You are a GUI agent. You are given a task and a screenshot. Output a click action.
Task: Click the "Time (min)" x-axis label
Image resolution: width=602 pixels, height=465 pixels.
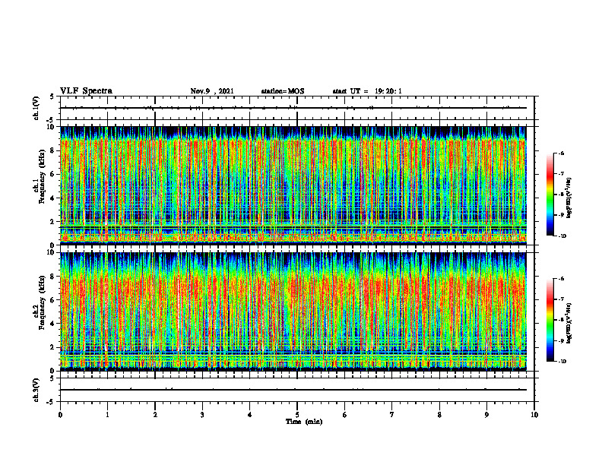[x=304, y=422]
